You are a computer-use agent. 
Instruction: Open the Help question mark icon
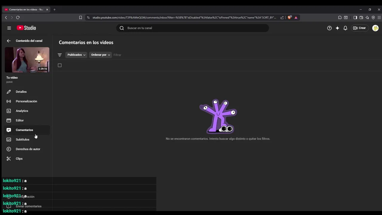tap(329, 28)
